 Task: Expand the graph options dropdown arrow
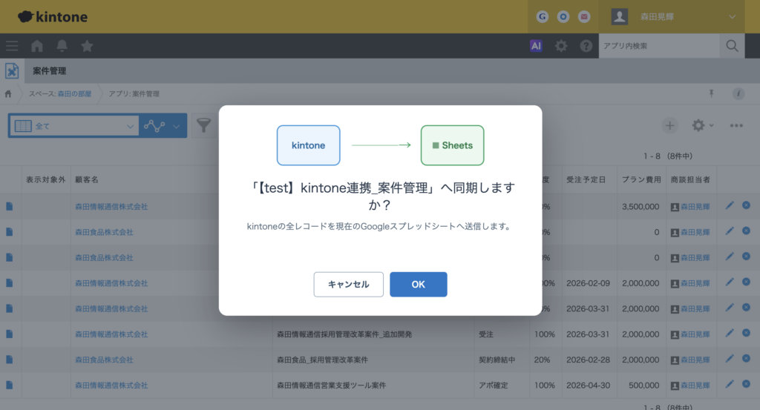point(177,126)
